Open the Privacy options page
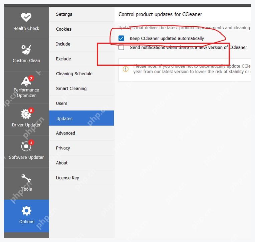 (x=81, y=148)
